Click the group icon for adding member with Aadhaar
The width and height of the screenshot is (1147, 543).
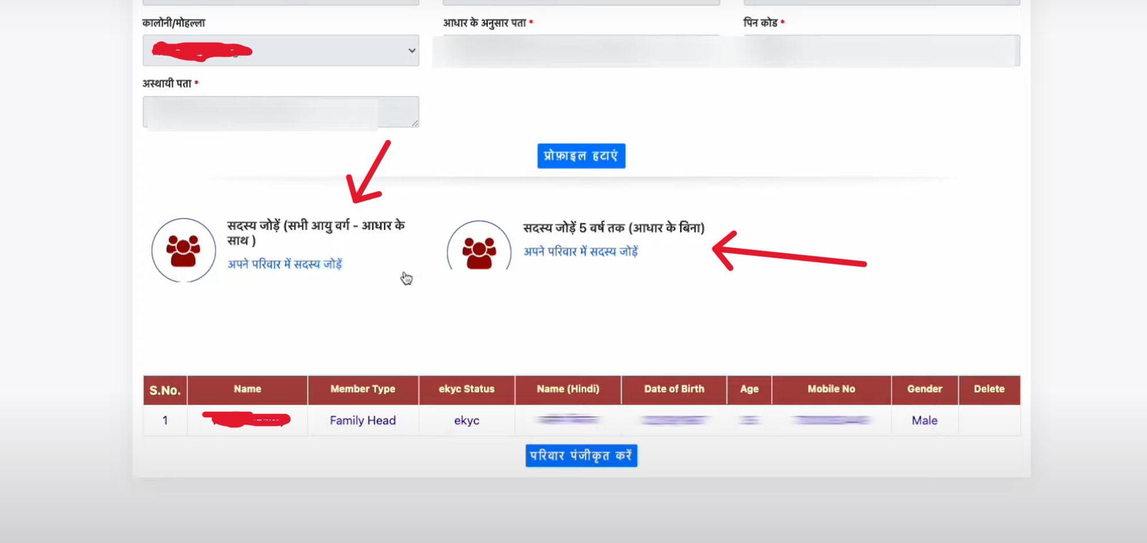tap(184, 251)
